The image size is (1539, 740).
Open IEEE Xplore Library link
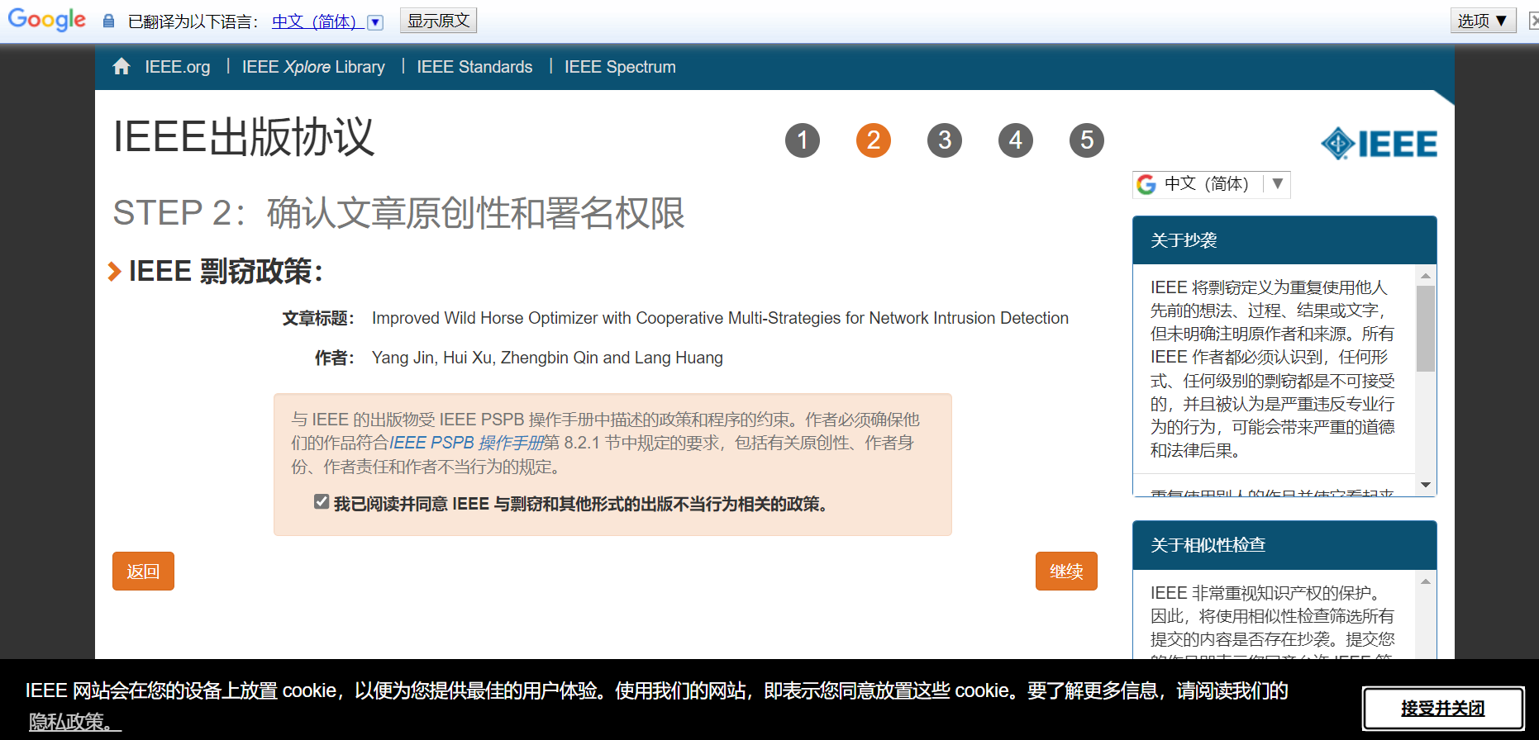[x=313, y=67]
